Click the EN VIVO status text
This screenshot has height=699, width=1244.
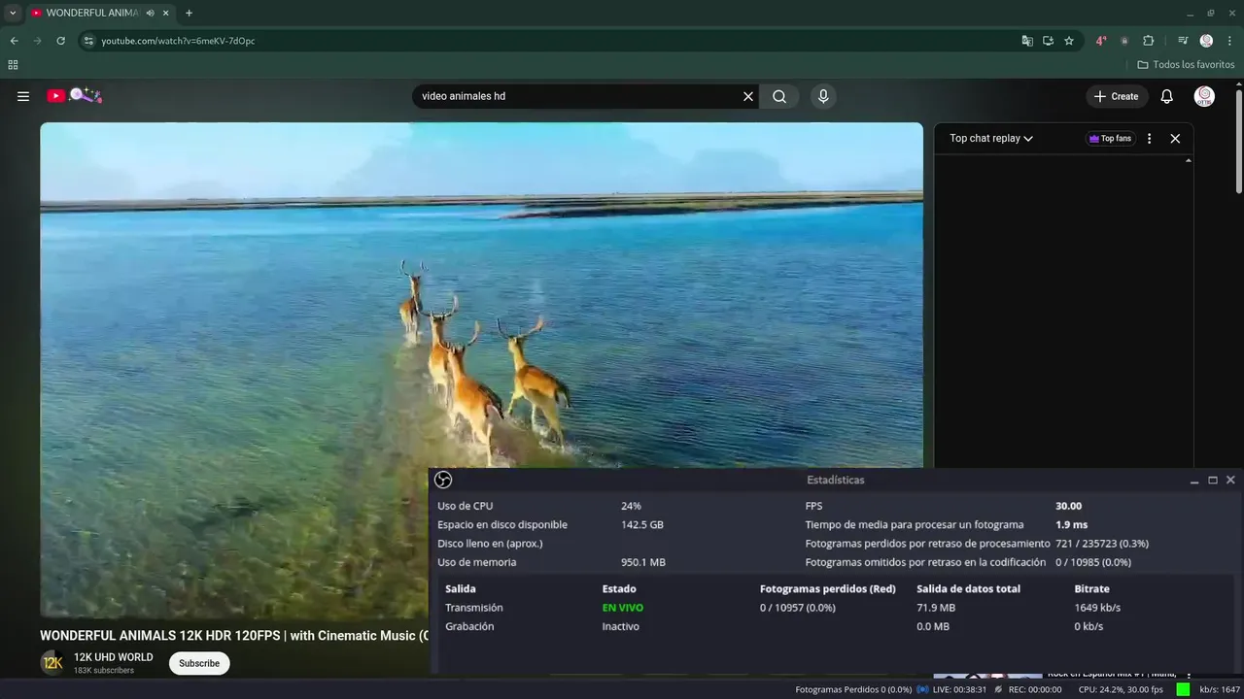tap(623, 608)
